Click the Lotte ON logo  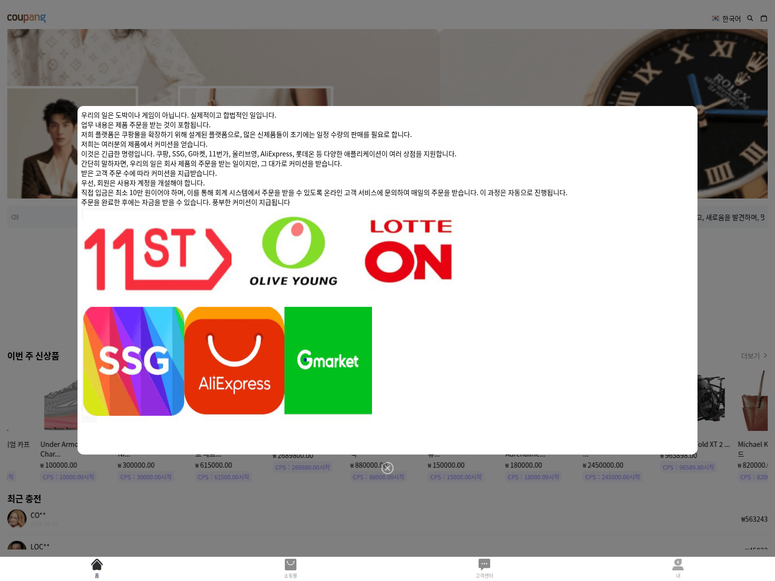pyautogui.click(x=408, y=250)
